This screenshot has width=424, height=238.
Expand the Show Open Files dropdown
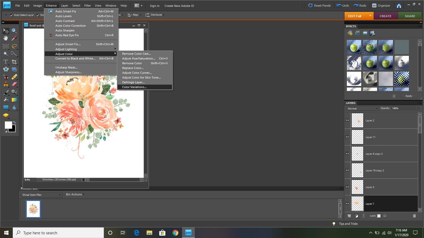(41, 195)
